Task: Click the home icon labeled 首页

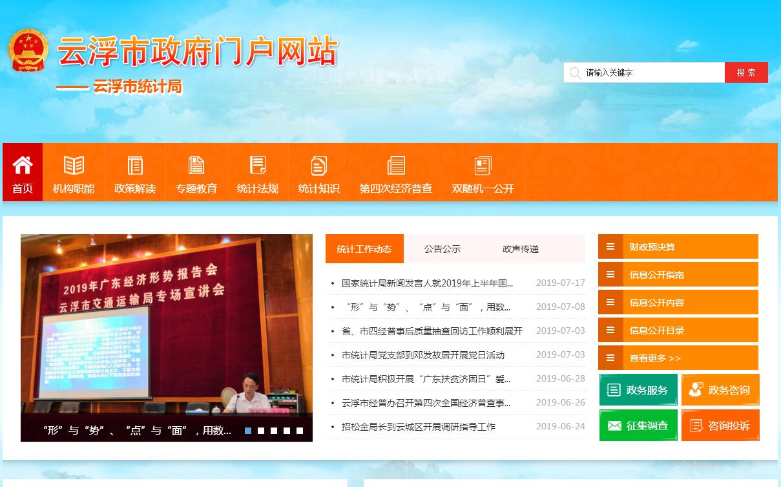Action: 23,166
